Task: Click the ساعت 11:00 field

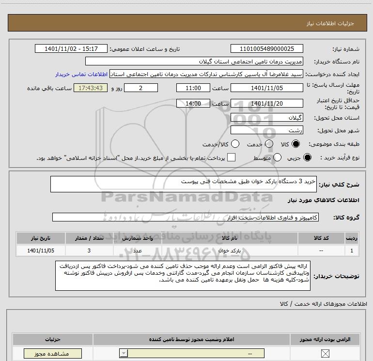Action: (193, 88)
